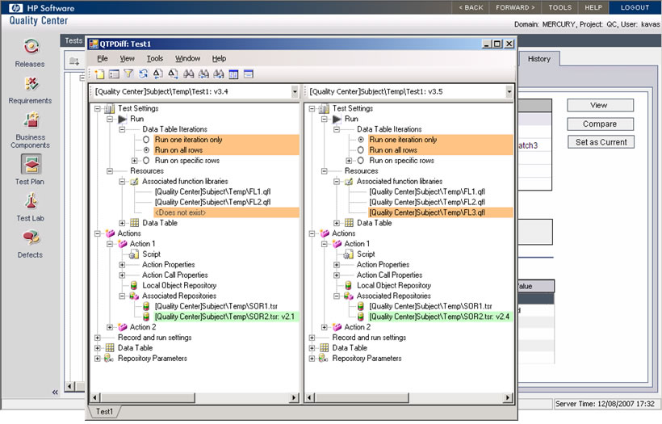Click the side-by-side panes layout icon

point(233,74)
